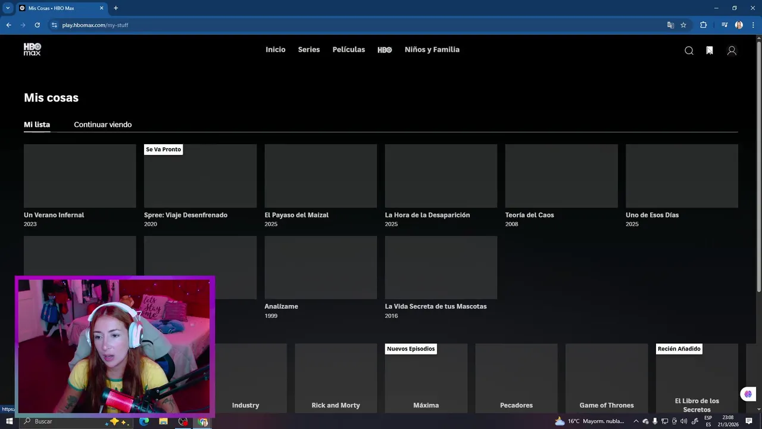Click La Vida Secreta de tus Mascotas title
The height and width of the screenshot is (429, 762).
tap(436, 306)
